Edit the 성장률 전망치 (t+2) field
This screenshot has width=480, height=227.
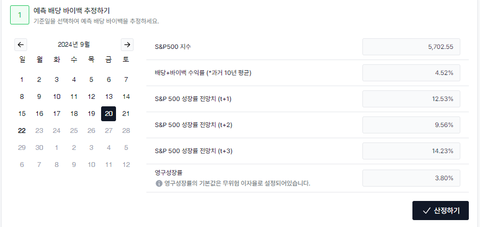tap(411, 125)
